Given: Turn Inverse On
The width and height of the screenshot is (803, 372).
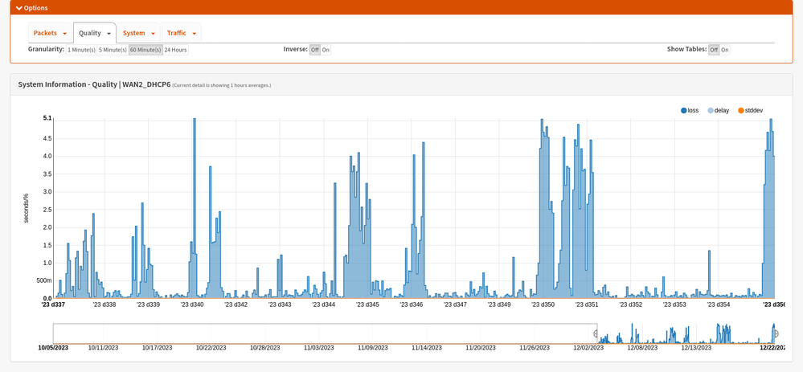Looking at the screenshot, I should [326, 50].
